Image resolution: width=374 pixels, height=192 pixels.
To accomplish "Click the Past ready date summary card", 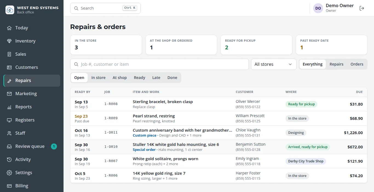I will (x=331, y=45).
